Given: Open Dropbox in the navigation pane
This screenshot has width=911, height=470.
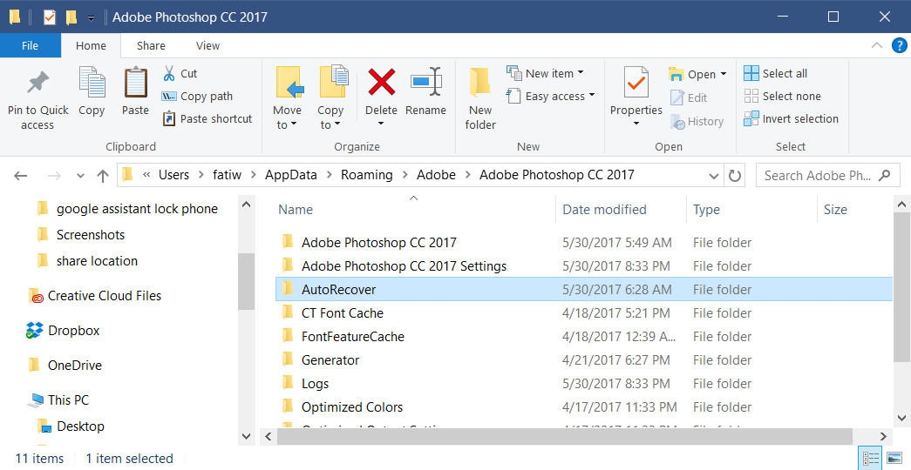Looking at the screenshot, I should [64, 331].
